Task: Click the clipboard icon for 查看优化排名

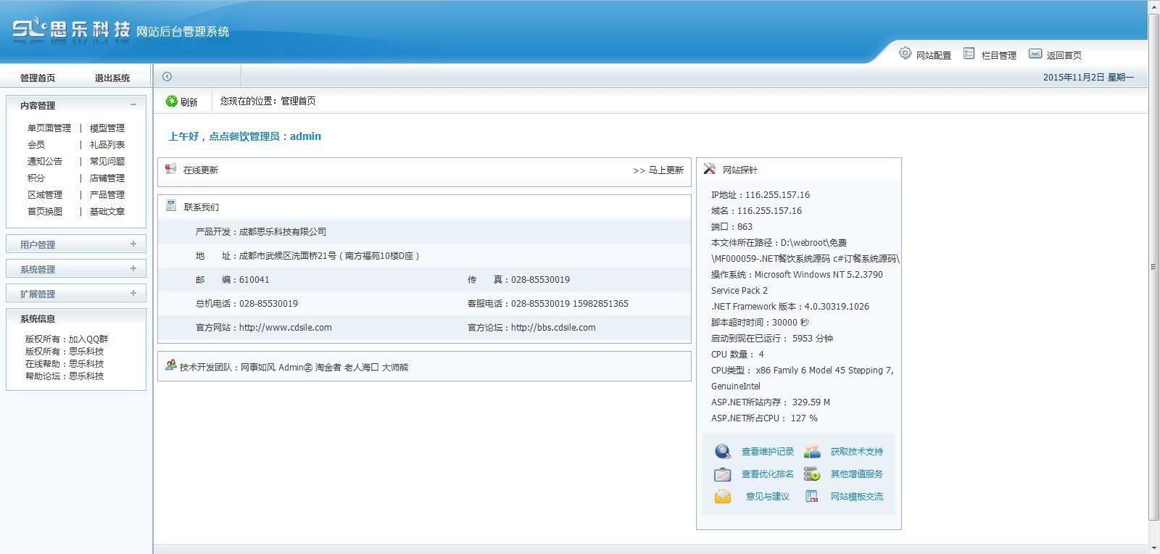Action: [x=723, y=474]
